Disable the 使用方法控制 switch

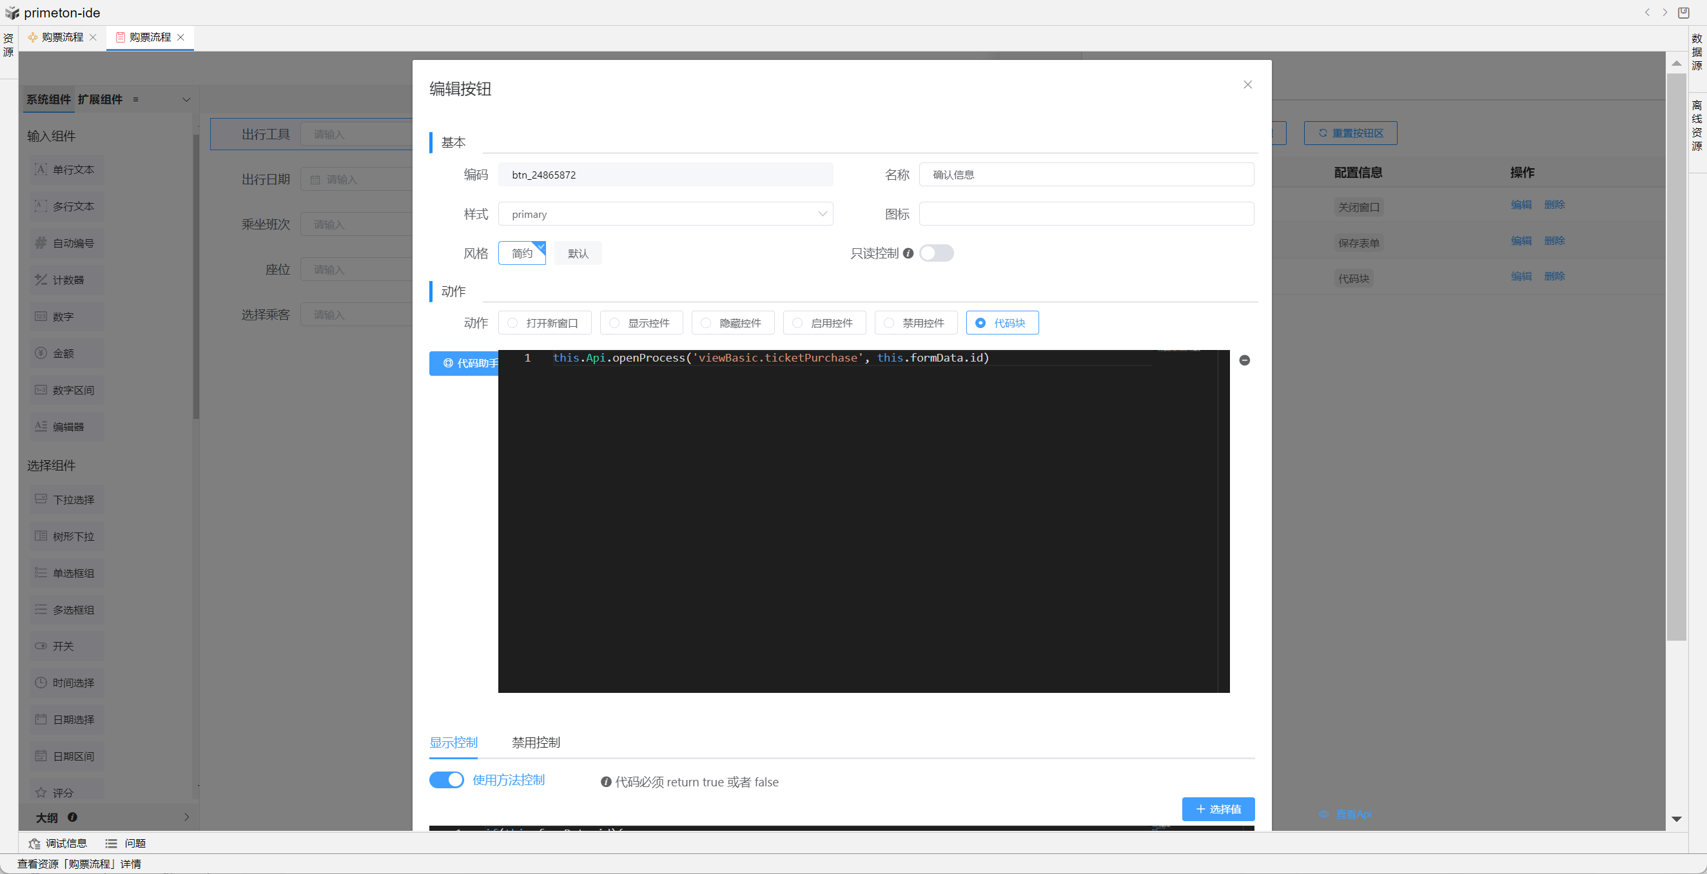click(447, 780)
